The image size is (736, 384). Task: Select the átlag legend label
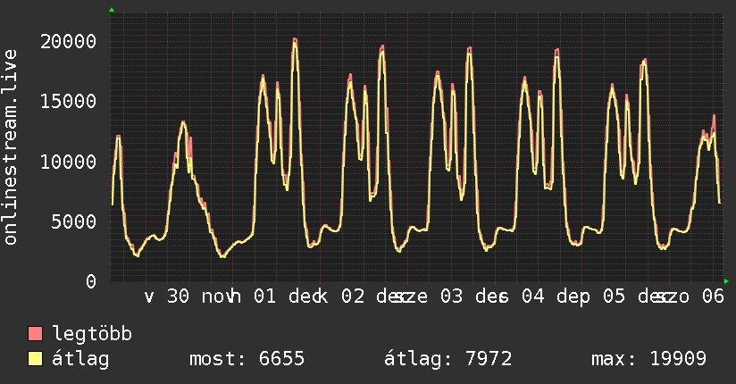80,359
